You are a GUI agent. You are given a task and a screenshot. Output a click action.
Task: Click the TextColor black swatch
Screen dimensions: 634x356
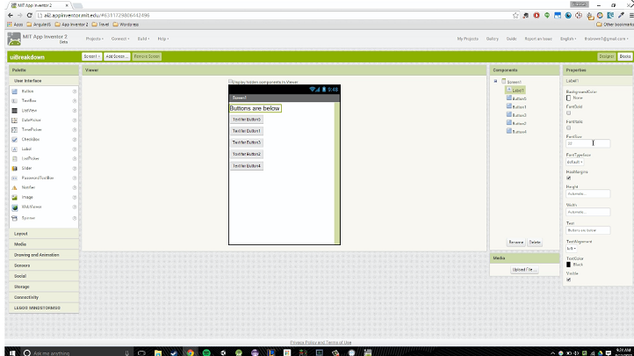pos(569,264)
